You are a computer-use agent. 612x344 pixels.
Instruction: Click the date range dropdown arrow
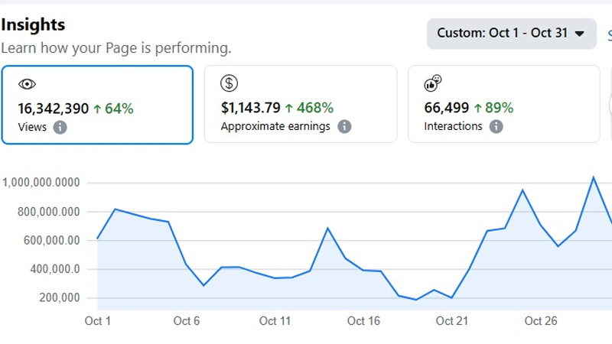[x=580, y=34]
